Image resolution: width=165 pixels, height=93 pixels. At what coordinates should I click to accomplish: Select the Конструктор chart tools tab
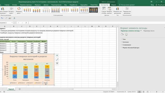tap(104, 5)
